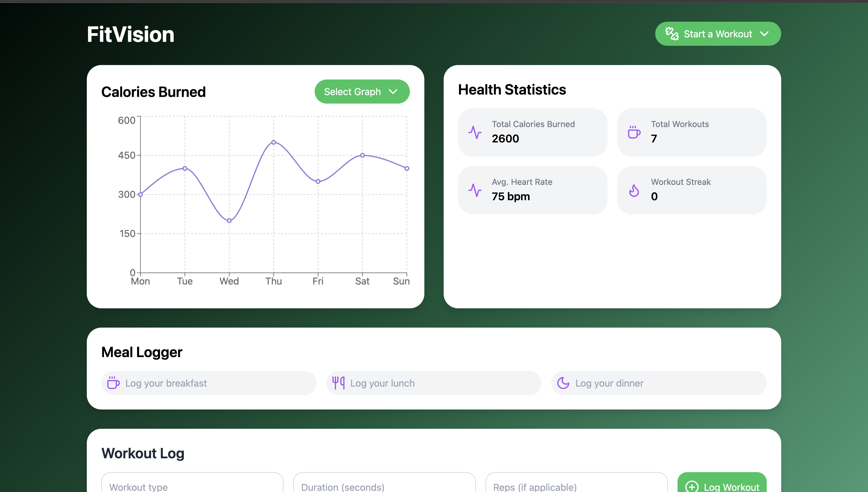
Task: Click the chevron arrow on Select Graph
Action: (x=393, y=92)
